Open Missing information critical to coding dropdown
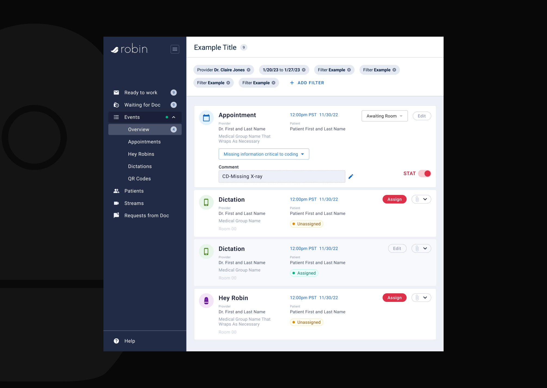Viewport: 547px width, 388px height. click(x=264, y=154)
